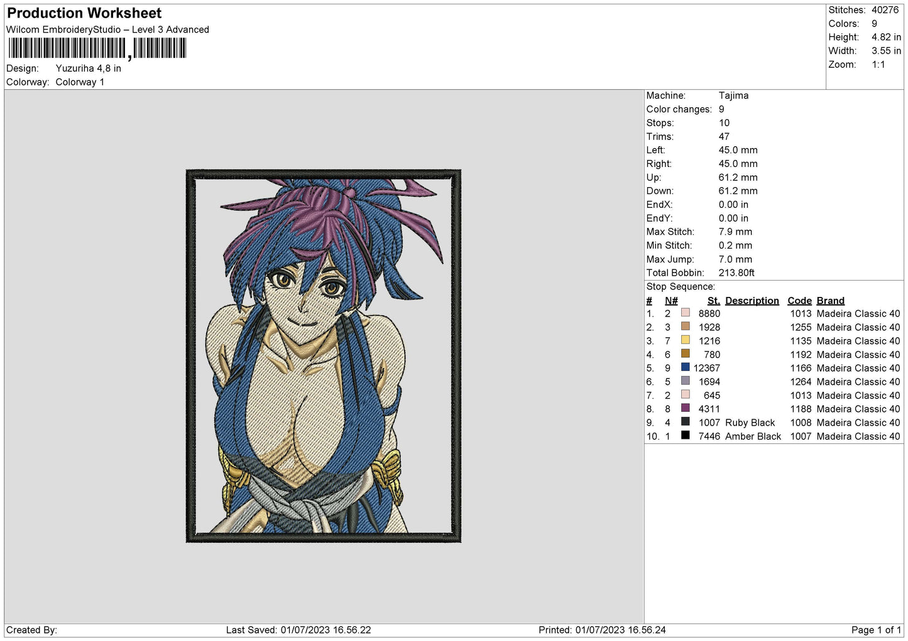Click the 'Created By:' label
The image size is (908, 641).
31,630
